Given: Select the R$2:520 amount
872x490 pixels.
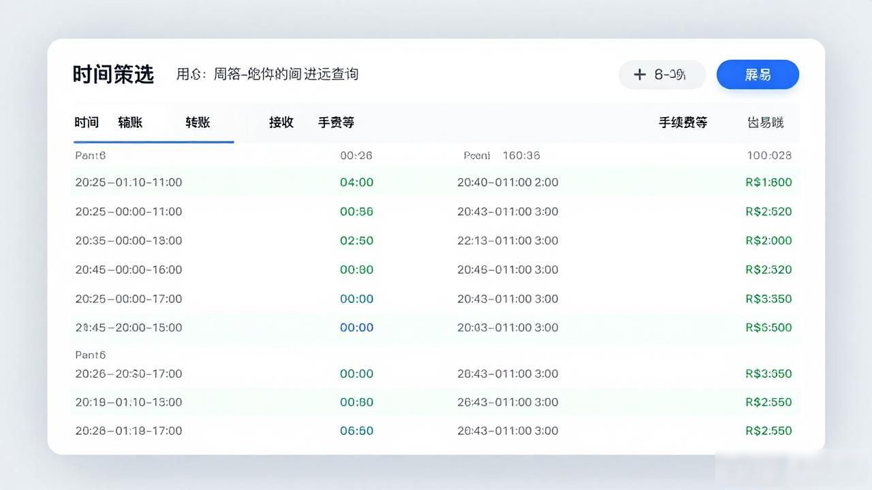Looking at the screenshot, I should [x=768, y=212].
